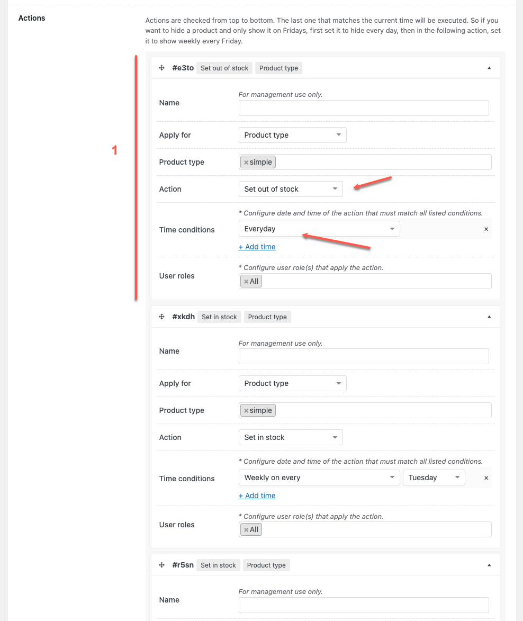Open 'Set in stock' Action dropdown in #xkdh

click(290, 437)
